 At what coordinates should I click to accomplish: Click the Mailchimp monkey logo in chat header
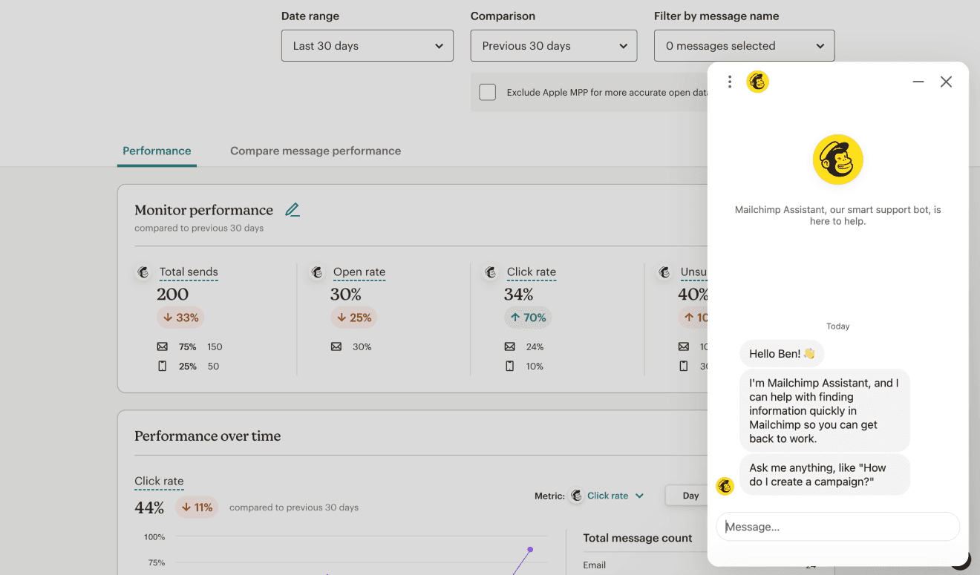[758, 82]
